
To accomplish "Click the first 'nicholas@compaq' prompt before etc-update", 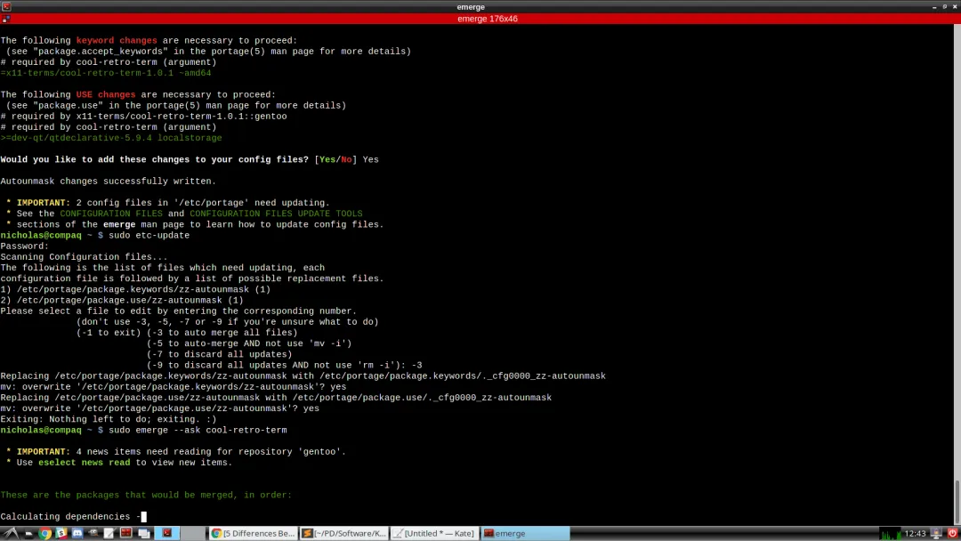I will point(40,235).
